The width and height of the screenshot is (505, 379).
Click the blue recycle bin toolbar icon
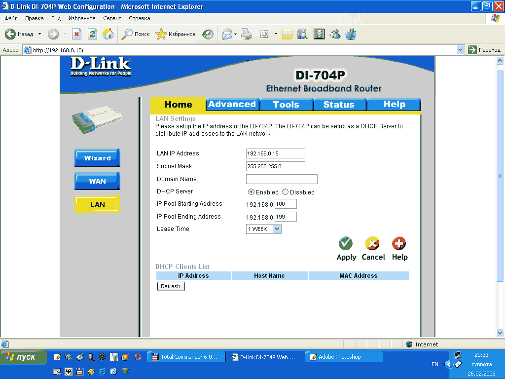tap(351, 34)
